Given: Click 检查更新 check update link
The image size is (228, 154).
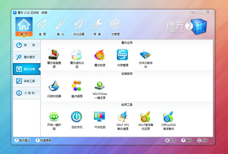Looking at the screenshot, I should coord(44,141).
